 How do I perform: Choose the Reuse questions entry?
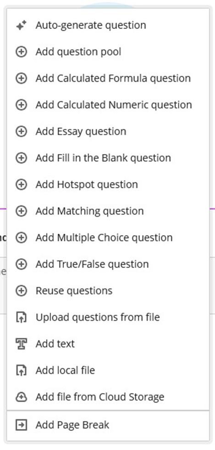coord(108,291)
